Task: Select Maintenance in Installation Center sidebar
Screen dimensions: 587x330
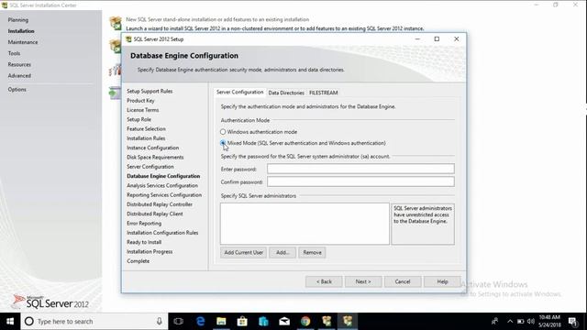Action: pyautogui.click(x=23, y=42)
